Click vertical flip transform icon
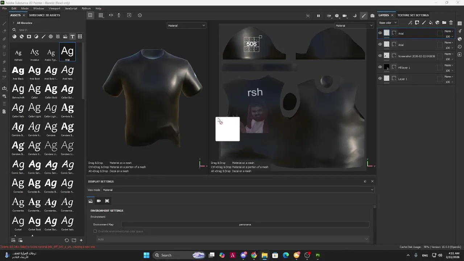The image size is (464, 261). click(119, 15)
